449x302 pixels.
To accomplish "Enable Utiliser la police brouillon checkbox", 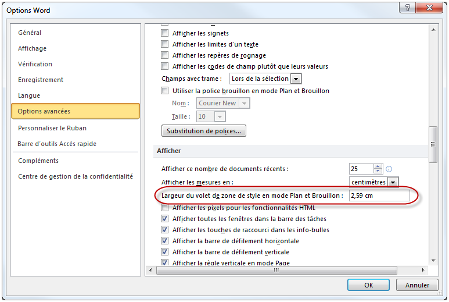I will tap(164, 91).
